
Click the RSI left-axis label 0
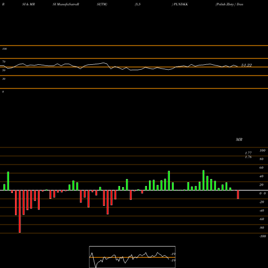3,92
